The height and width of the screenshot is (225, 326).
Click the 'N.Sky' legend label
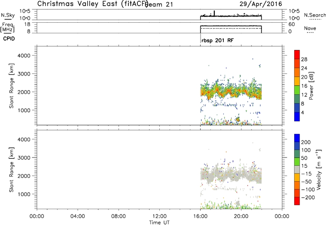tap(8, 15)
